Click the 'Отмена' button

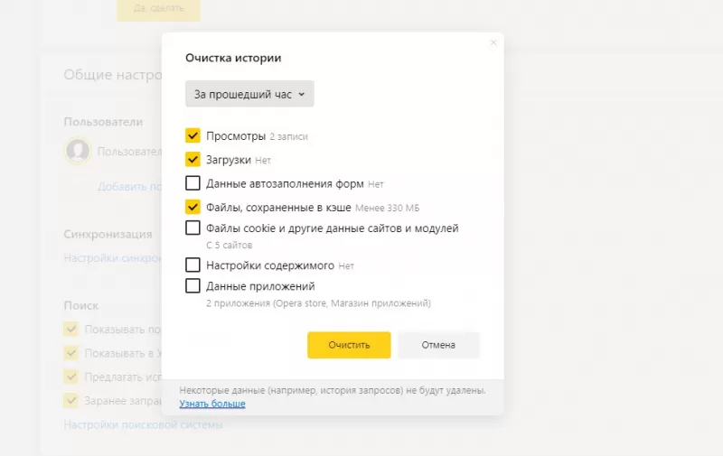coord(438,345)
